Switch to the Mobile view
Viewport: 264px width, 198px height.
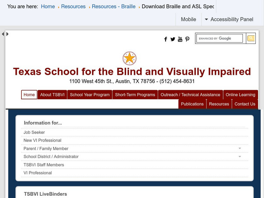[188, 19]
